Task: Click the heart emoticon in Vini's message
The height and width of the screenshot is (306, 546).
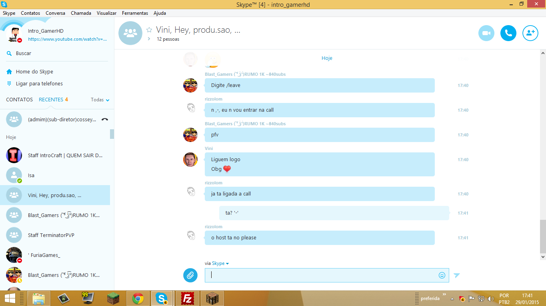Action: tap(227, 169)
